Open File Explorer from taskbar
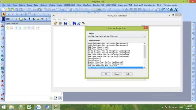Viewport: 196px width, 110px height. tap(12, 107)
